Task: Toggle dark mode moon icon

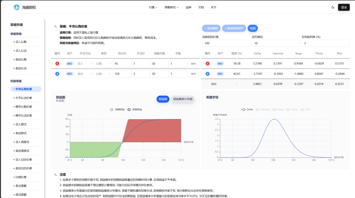Action: click(333, 7)
